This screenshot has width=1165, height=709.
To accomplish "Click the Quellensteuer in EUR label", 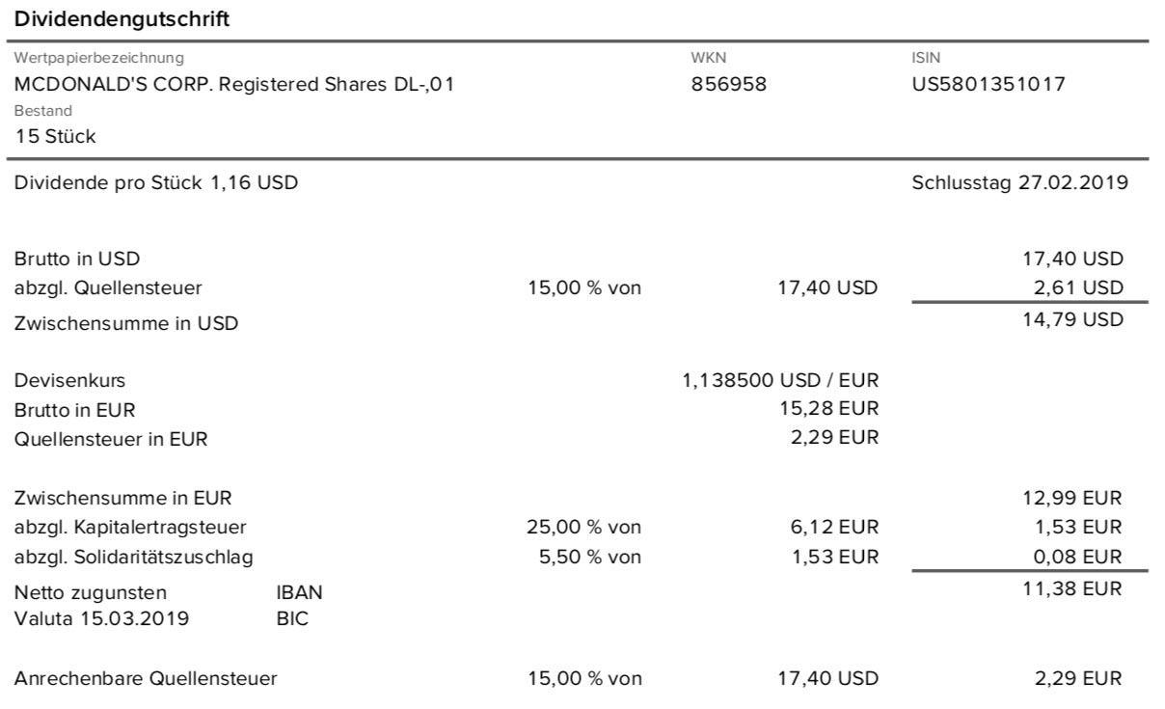I will pyautogui.click(x=111, y=440).
